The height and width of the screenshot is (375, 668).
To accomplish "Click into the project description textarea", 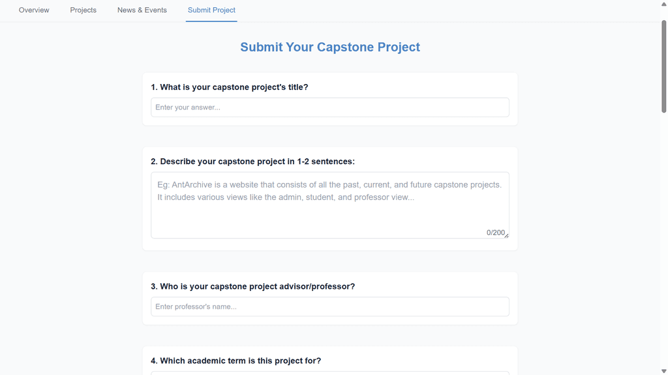I will pyautogui.click(x=329, y=208).
